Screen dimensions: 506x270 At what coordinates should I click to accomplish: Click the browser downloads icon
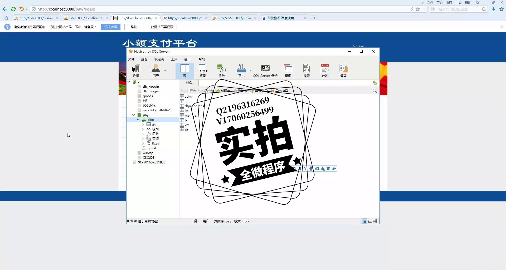tap(493, 9)
